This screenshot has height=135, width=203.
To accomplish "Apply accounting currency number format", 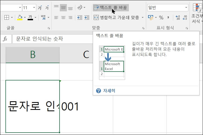I will [151, 18].
